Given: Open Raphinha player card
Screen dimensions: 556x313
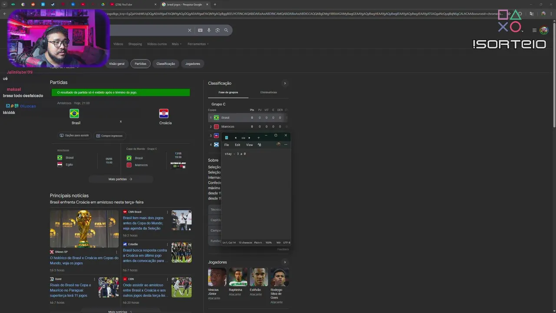Looking at the screenshot, I should [x=238, y=282].
